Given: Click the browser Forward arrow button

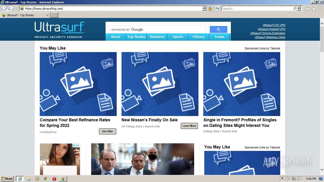Looking at the screenshot, I should click(11, 9).
